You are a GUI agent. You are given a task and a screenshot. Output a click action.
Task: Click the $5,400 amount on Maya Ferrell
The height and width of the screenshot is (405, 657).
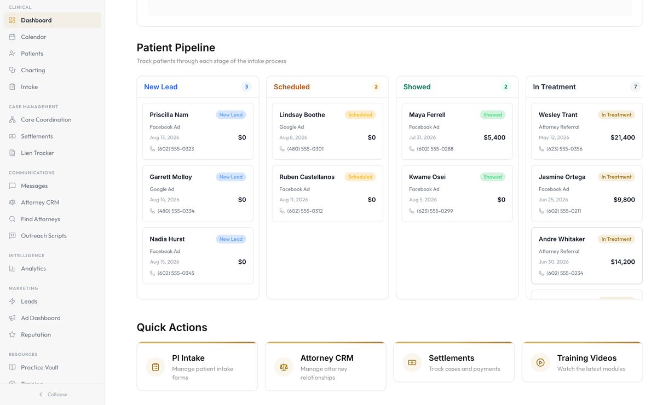coord(494,137)
